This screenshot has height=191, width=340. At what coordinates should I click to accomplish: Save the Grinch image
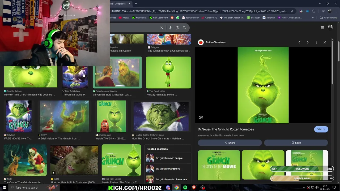pos(296,143)
